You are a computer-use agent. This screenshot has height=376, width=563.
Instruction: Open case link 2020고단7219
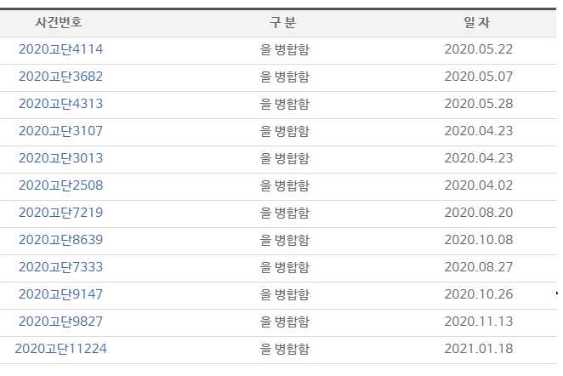coord(60,213)
